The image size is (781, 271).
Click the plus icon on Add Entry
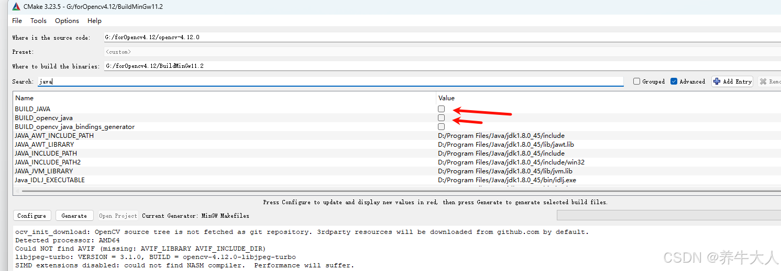717,81
